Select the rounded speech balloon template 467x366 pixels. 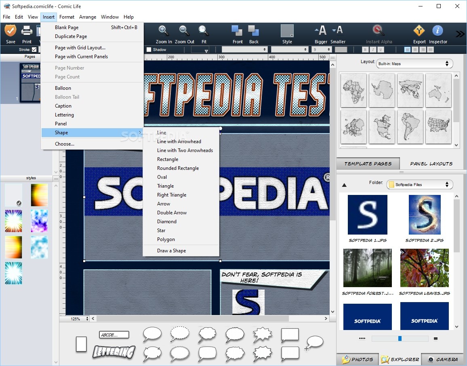pos(152,334)
